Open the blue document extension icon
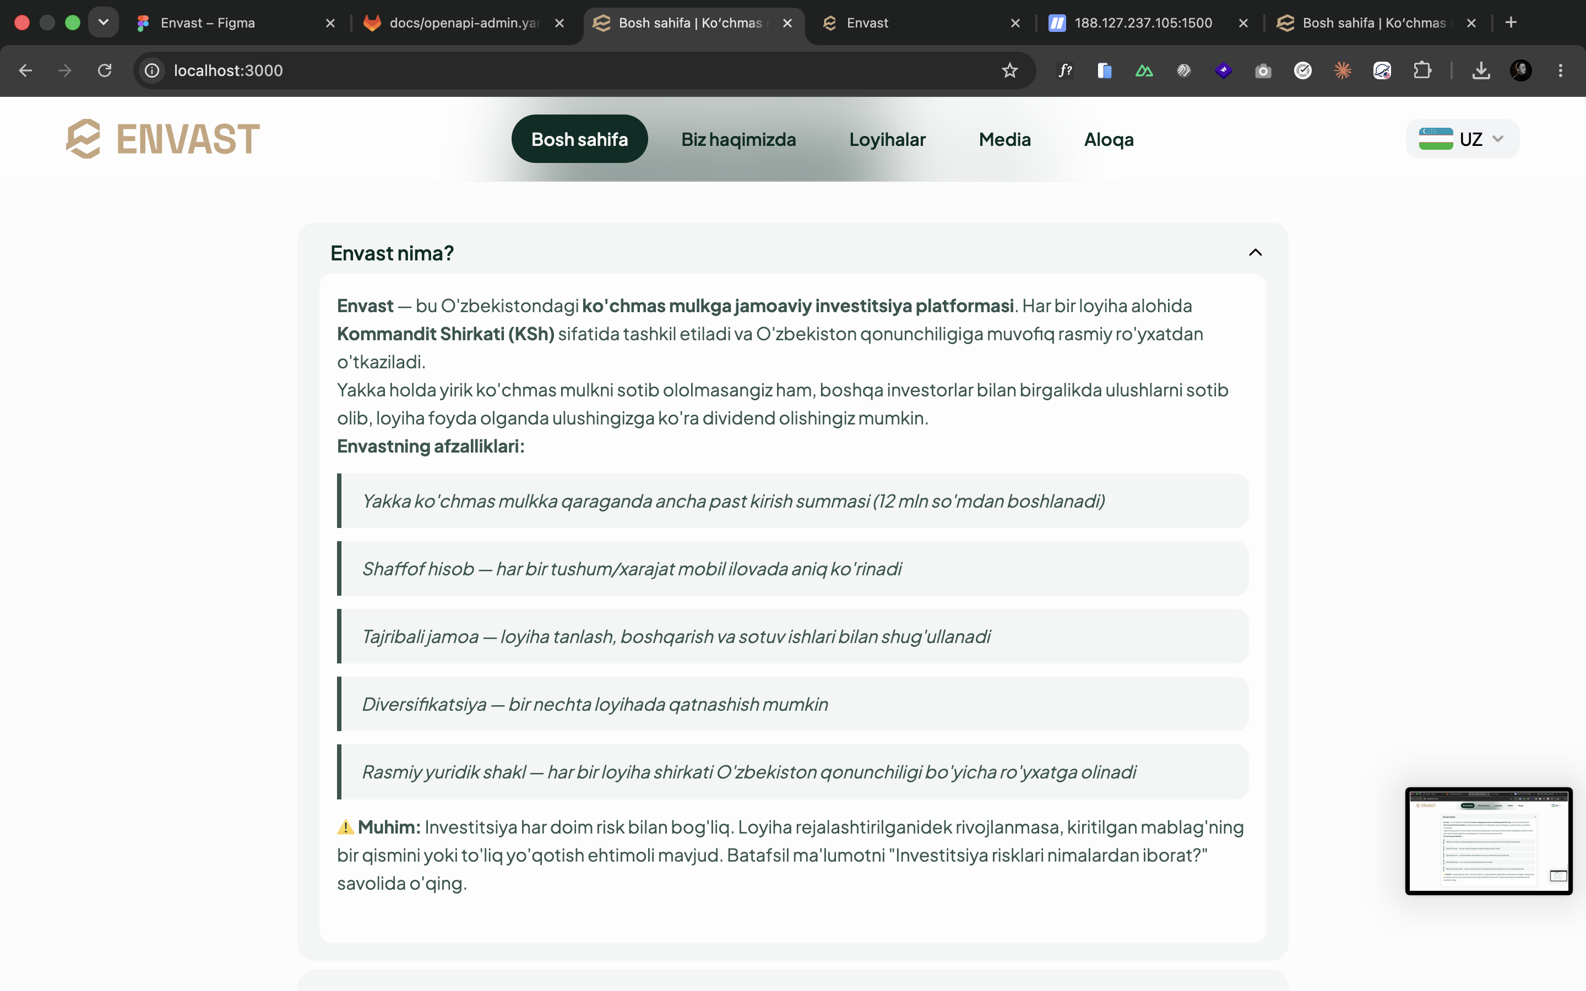This screenshot has width=1586, height=991. click(1104, 70)
